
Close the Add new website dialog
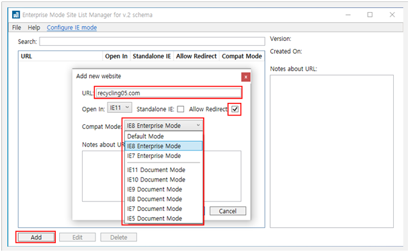(x=245, y=77)
